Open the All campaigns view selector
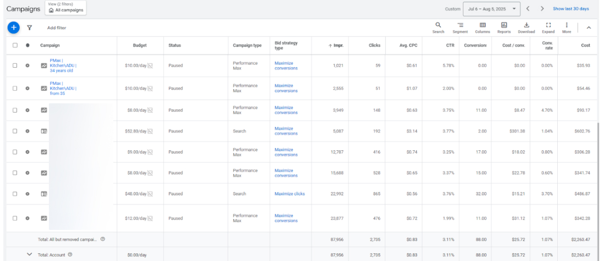Viewport: 608px width, 261px height. click(x=66, y=8)
